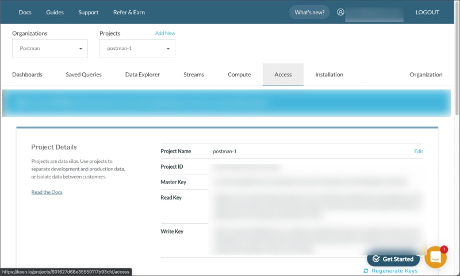Click the postman-1 project name value

[x=225, y=151]
